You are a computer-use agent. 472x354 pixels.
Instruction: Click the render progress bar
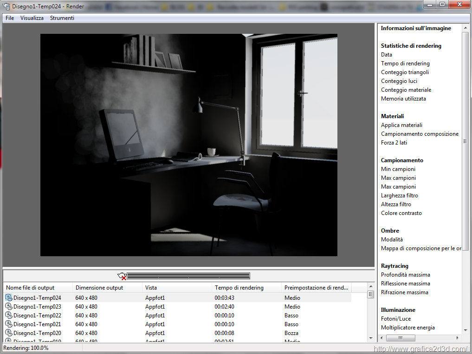(188, 276)
